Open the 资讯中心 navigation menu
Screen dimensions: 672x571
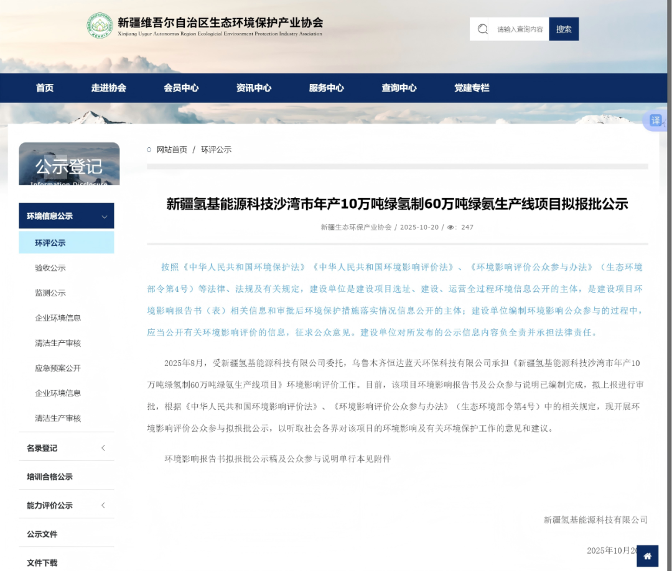[254, 88]
